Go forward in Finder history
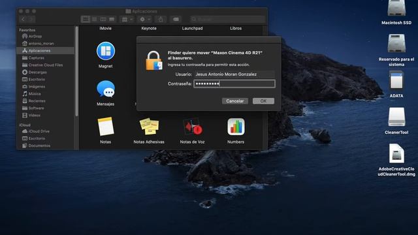418x235 pixels. 31,19
